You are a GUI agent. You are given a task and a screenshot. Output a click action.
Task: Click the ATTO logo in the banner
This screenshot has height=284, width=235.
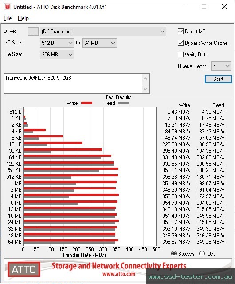tap(24, 269)
